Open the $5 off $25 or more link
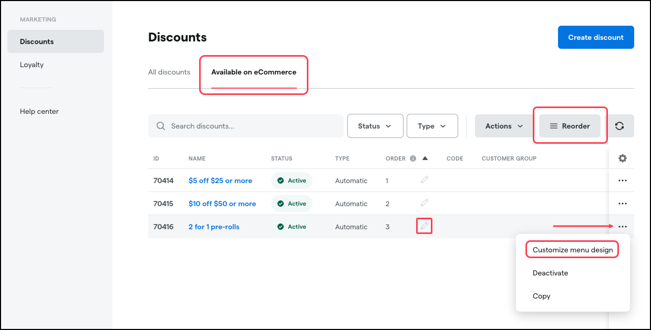The image size is (651, 330). click(220, 180)
